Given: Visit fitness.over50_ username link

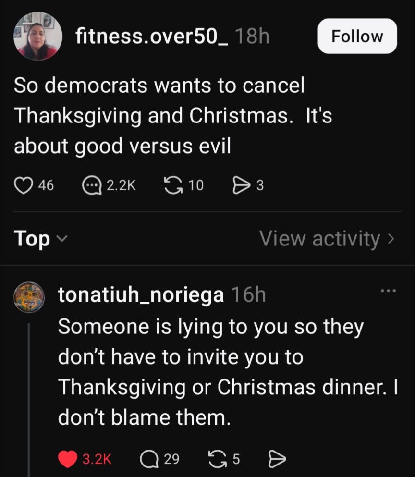Looking at the screenshot, I should 151,36.
